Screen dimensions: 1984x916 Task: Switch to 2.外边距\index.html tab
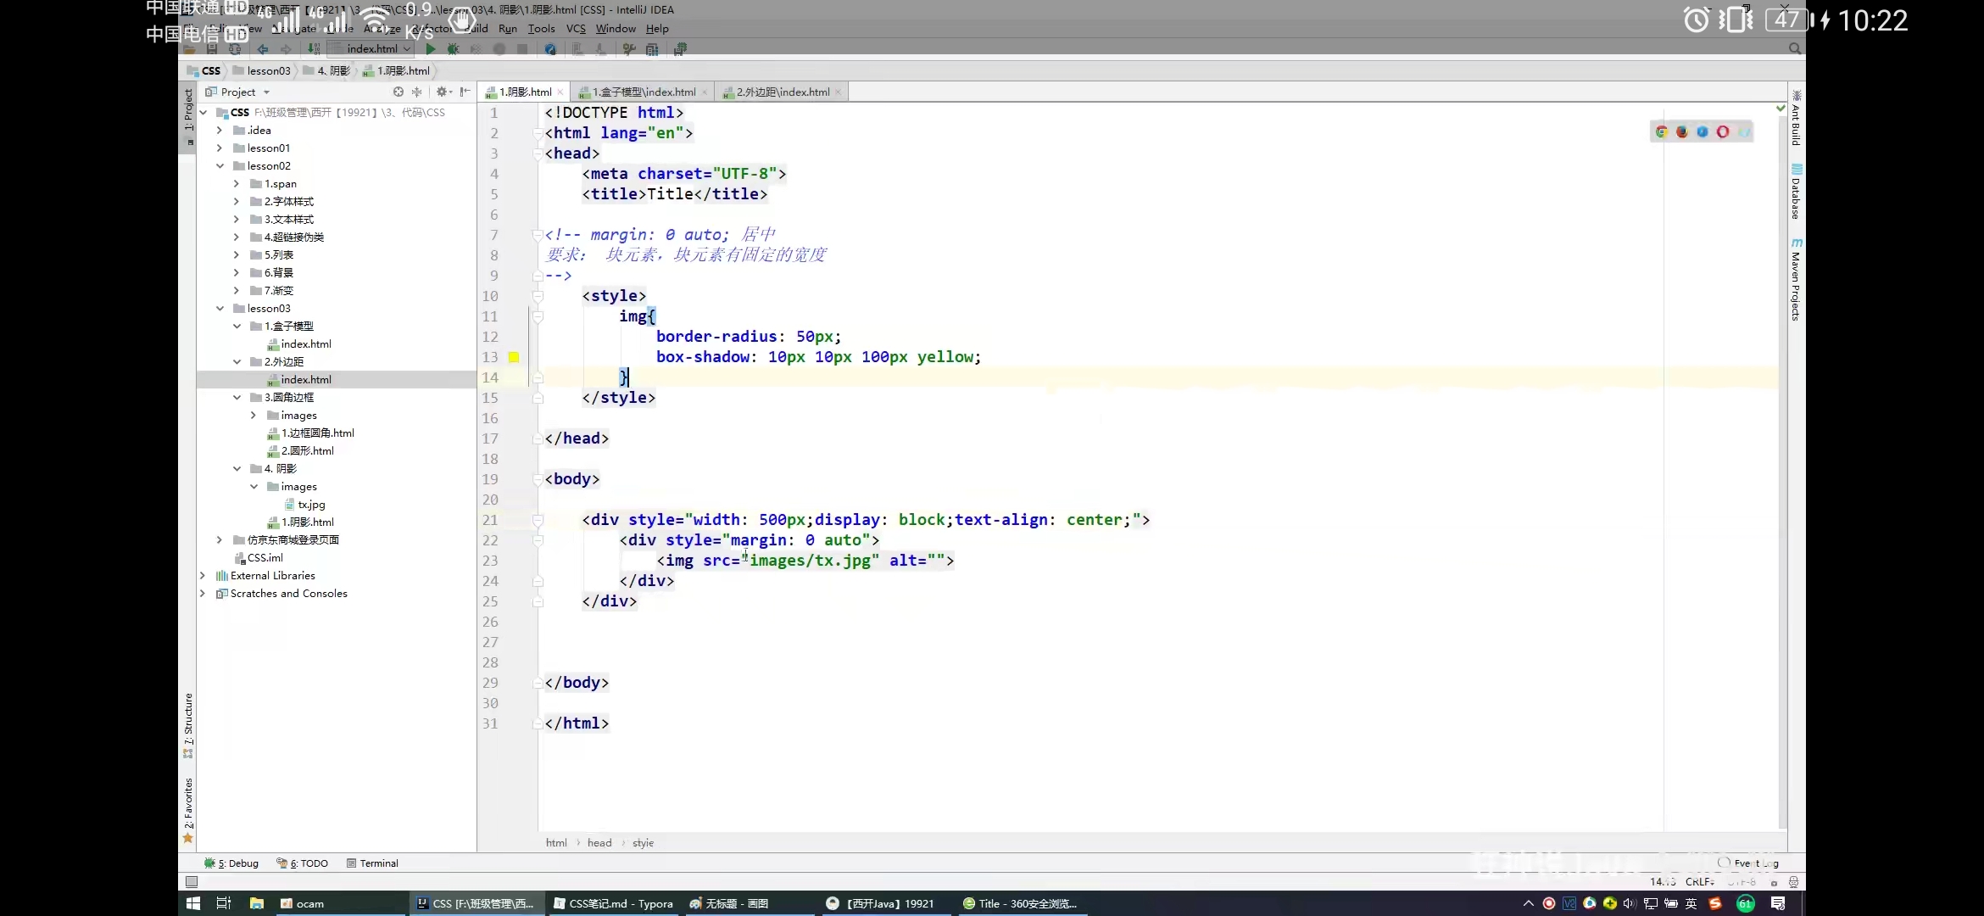pyautogui.click(x=782, y=92)
